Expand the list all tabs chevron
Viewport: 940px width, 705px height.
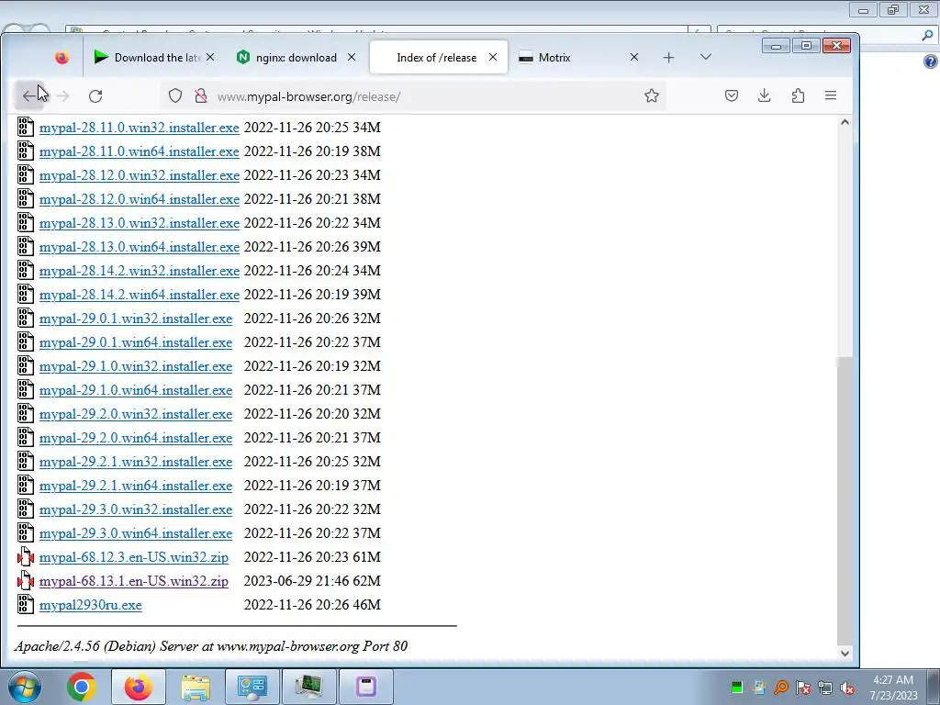[706, 57]
